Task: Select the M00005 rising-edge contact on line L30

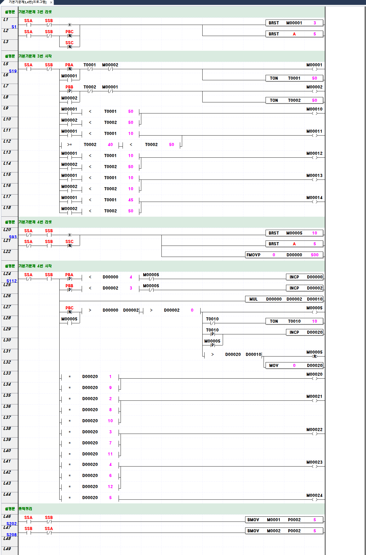Action: (213, 345)
